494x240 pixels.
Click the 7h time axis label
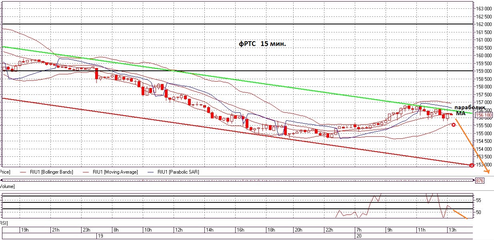click(x=358, y=230)
